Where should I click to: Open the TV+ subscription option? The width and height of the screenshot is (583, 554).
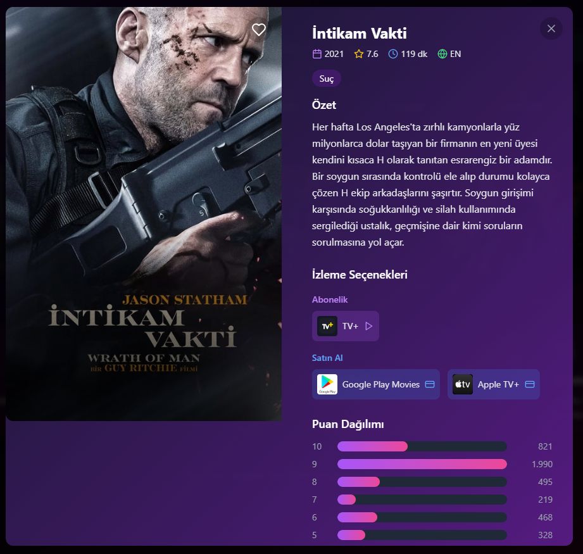pyautogui.click(x=346, y=326)
